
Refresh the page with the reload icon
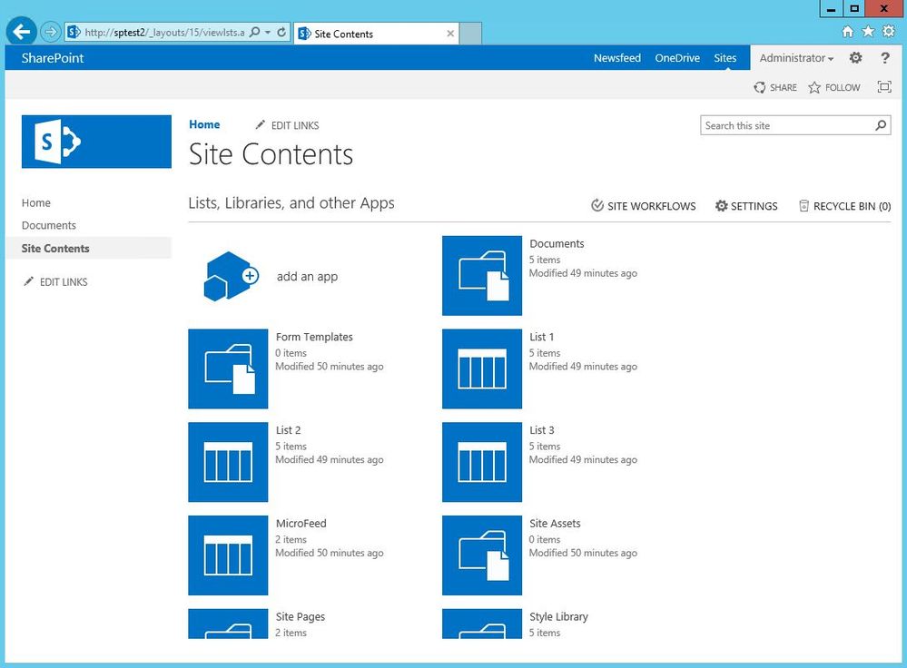tap(281, 33)
